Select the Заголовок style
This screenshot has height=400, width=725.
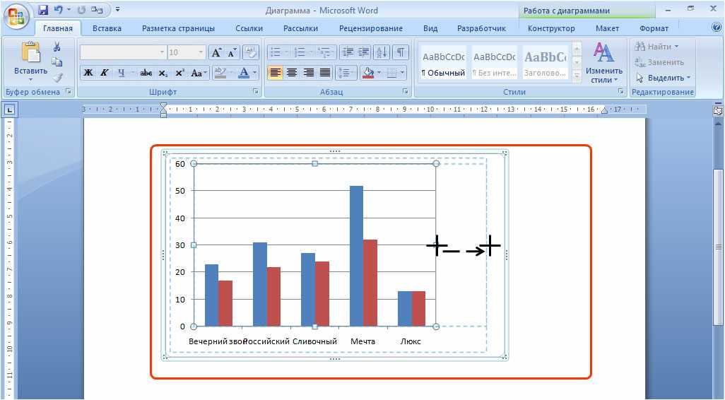[545, 62]
